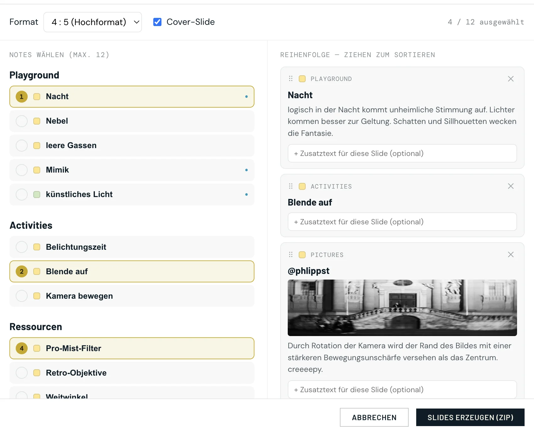The width and height of the screenshot is (534, 433).
Task: Select the Retro-Objektive note circle
Action: pyautogui.click(x=22, y=373)
